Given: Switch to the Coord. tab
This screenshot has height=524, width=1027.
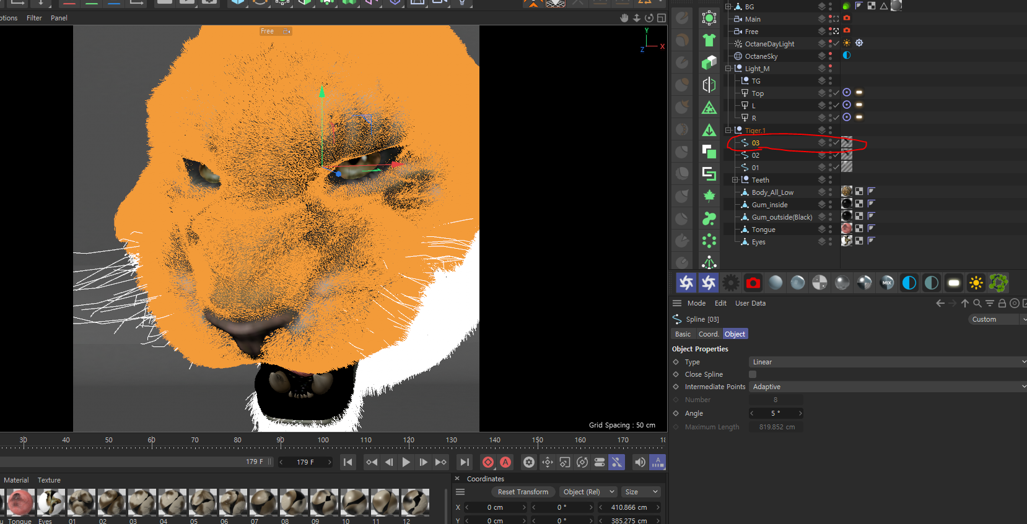Looking at the screenshot, I should (x=709, y=334).
